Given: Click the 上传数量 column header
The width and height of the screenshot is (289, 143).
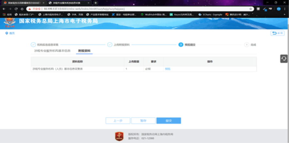Looking at the screenshot, I should point(134,62).
